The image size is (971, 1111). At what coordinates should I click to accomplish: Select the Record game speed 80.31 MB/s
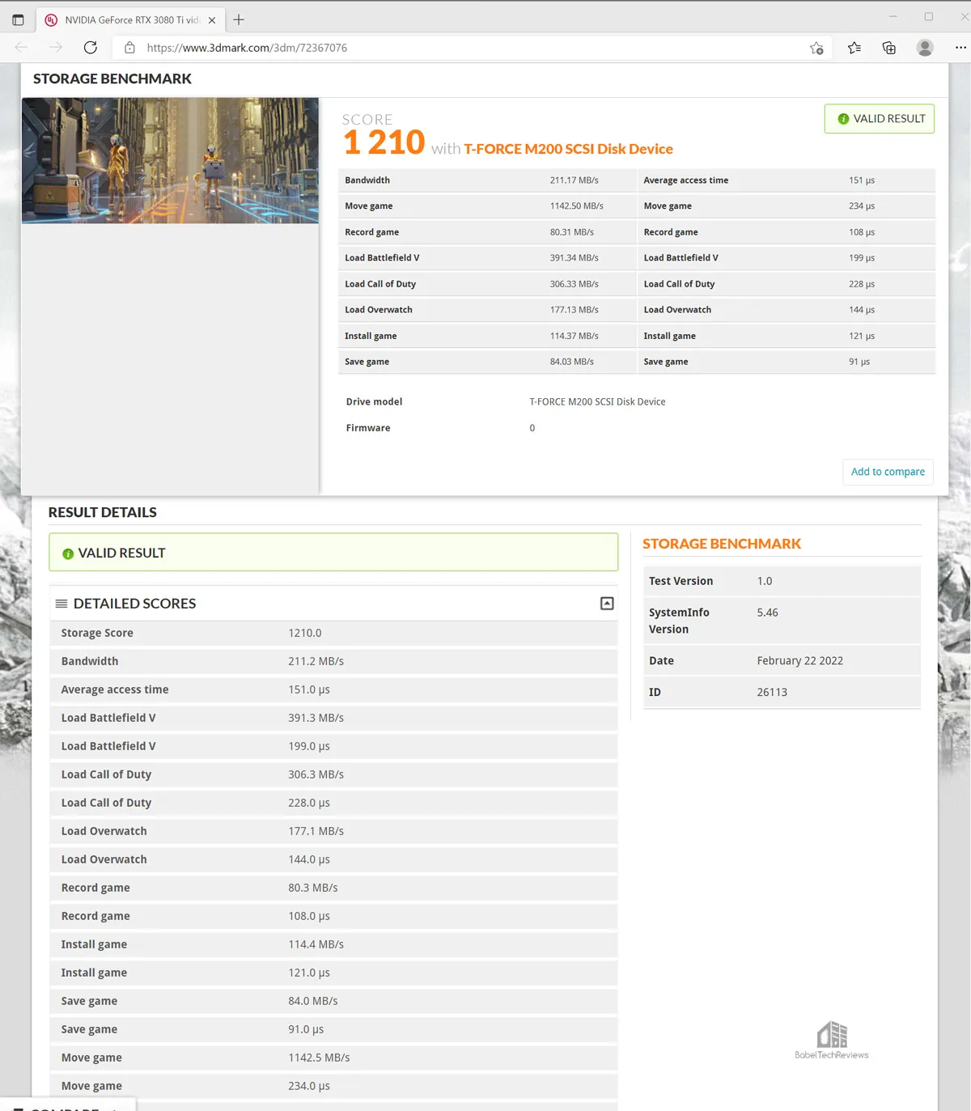coord(572,232)
